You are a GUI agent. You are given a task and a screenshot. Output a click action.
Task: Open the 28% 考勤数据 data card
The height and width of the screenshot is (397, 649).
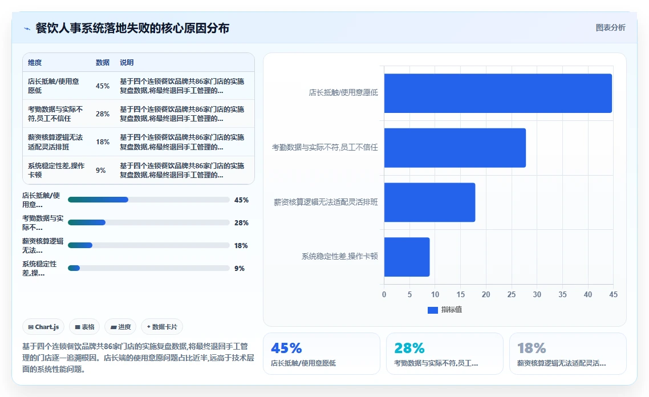(444, 354)
